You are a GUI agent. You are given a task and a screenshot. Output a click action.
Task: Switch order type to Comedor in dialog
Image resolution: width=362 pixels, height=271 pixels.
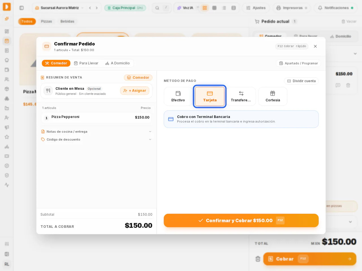coord(56,63)
